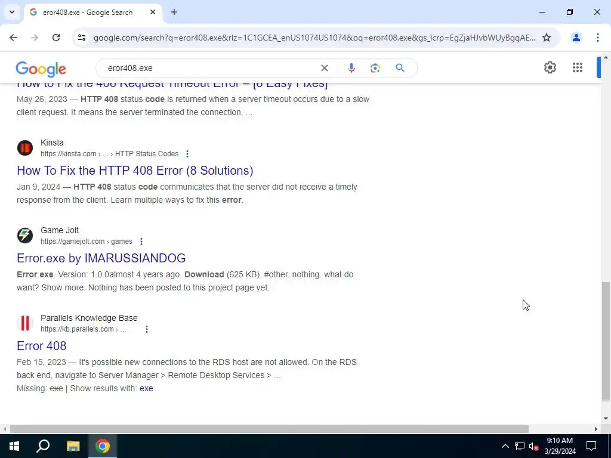Close the eror408.exe search tab

[153, 12]
